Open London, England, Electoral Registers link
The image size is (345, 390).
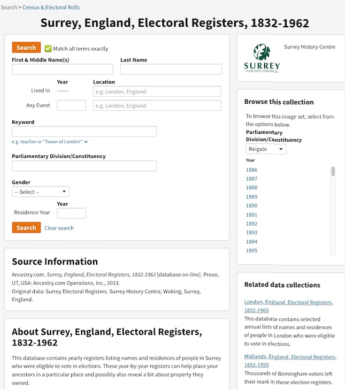click(288, 306)
